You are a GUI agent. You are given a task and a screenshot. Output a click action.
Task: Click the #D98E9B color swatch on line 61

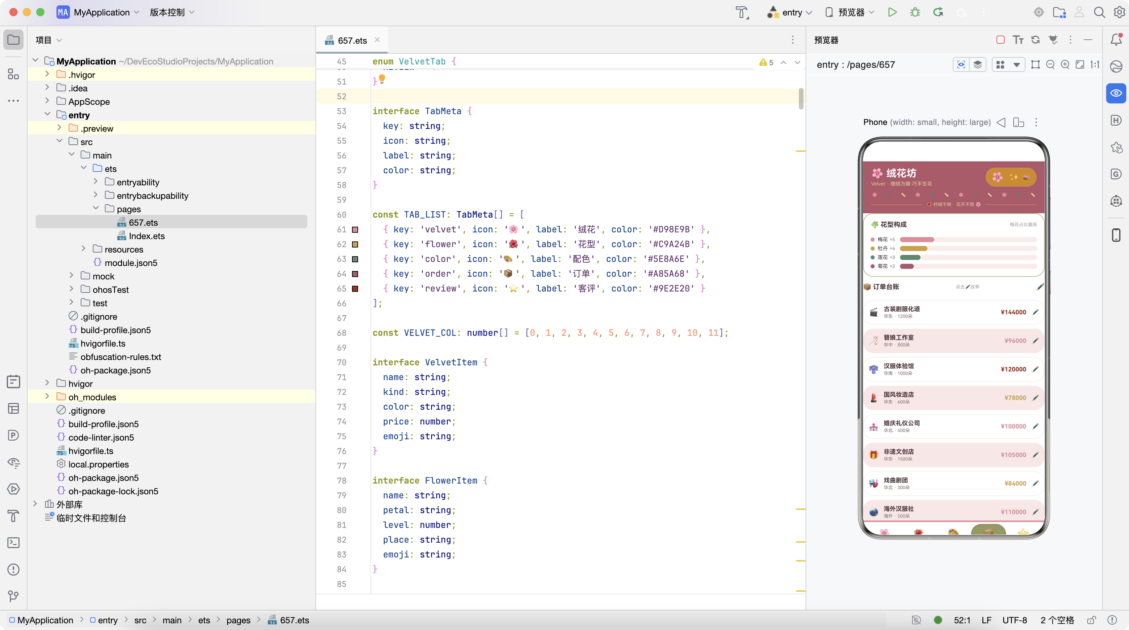[355, 229]
